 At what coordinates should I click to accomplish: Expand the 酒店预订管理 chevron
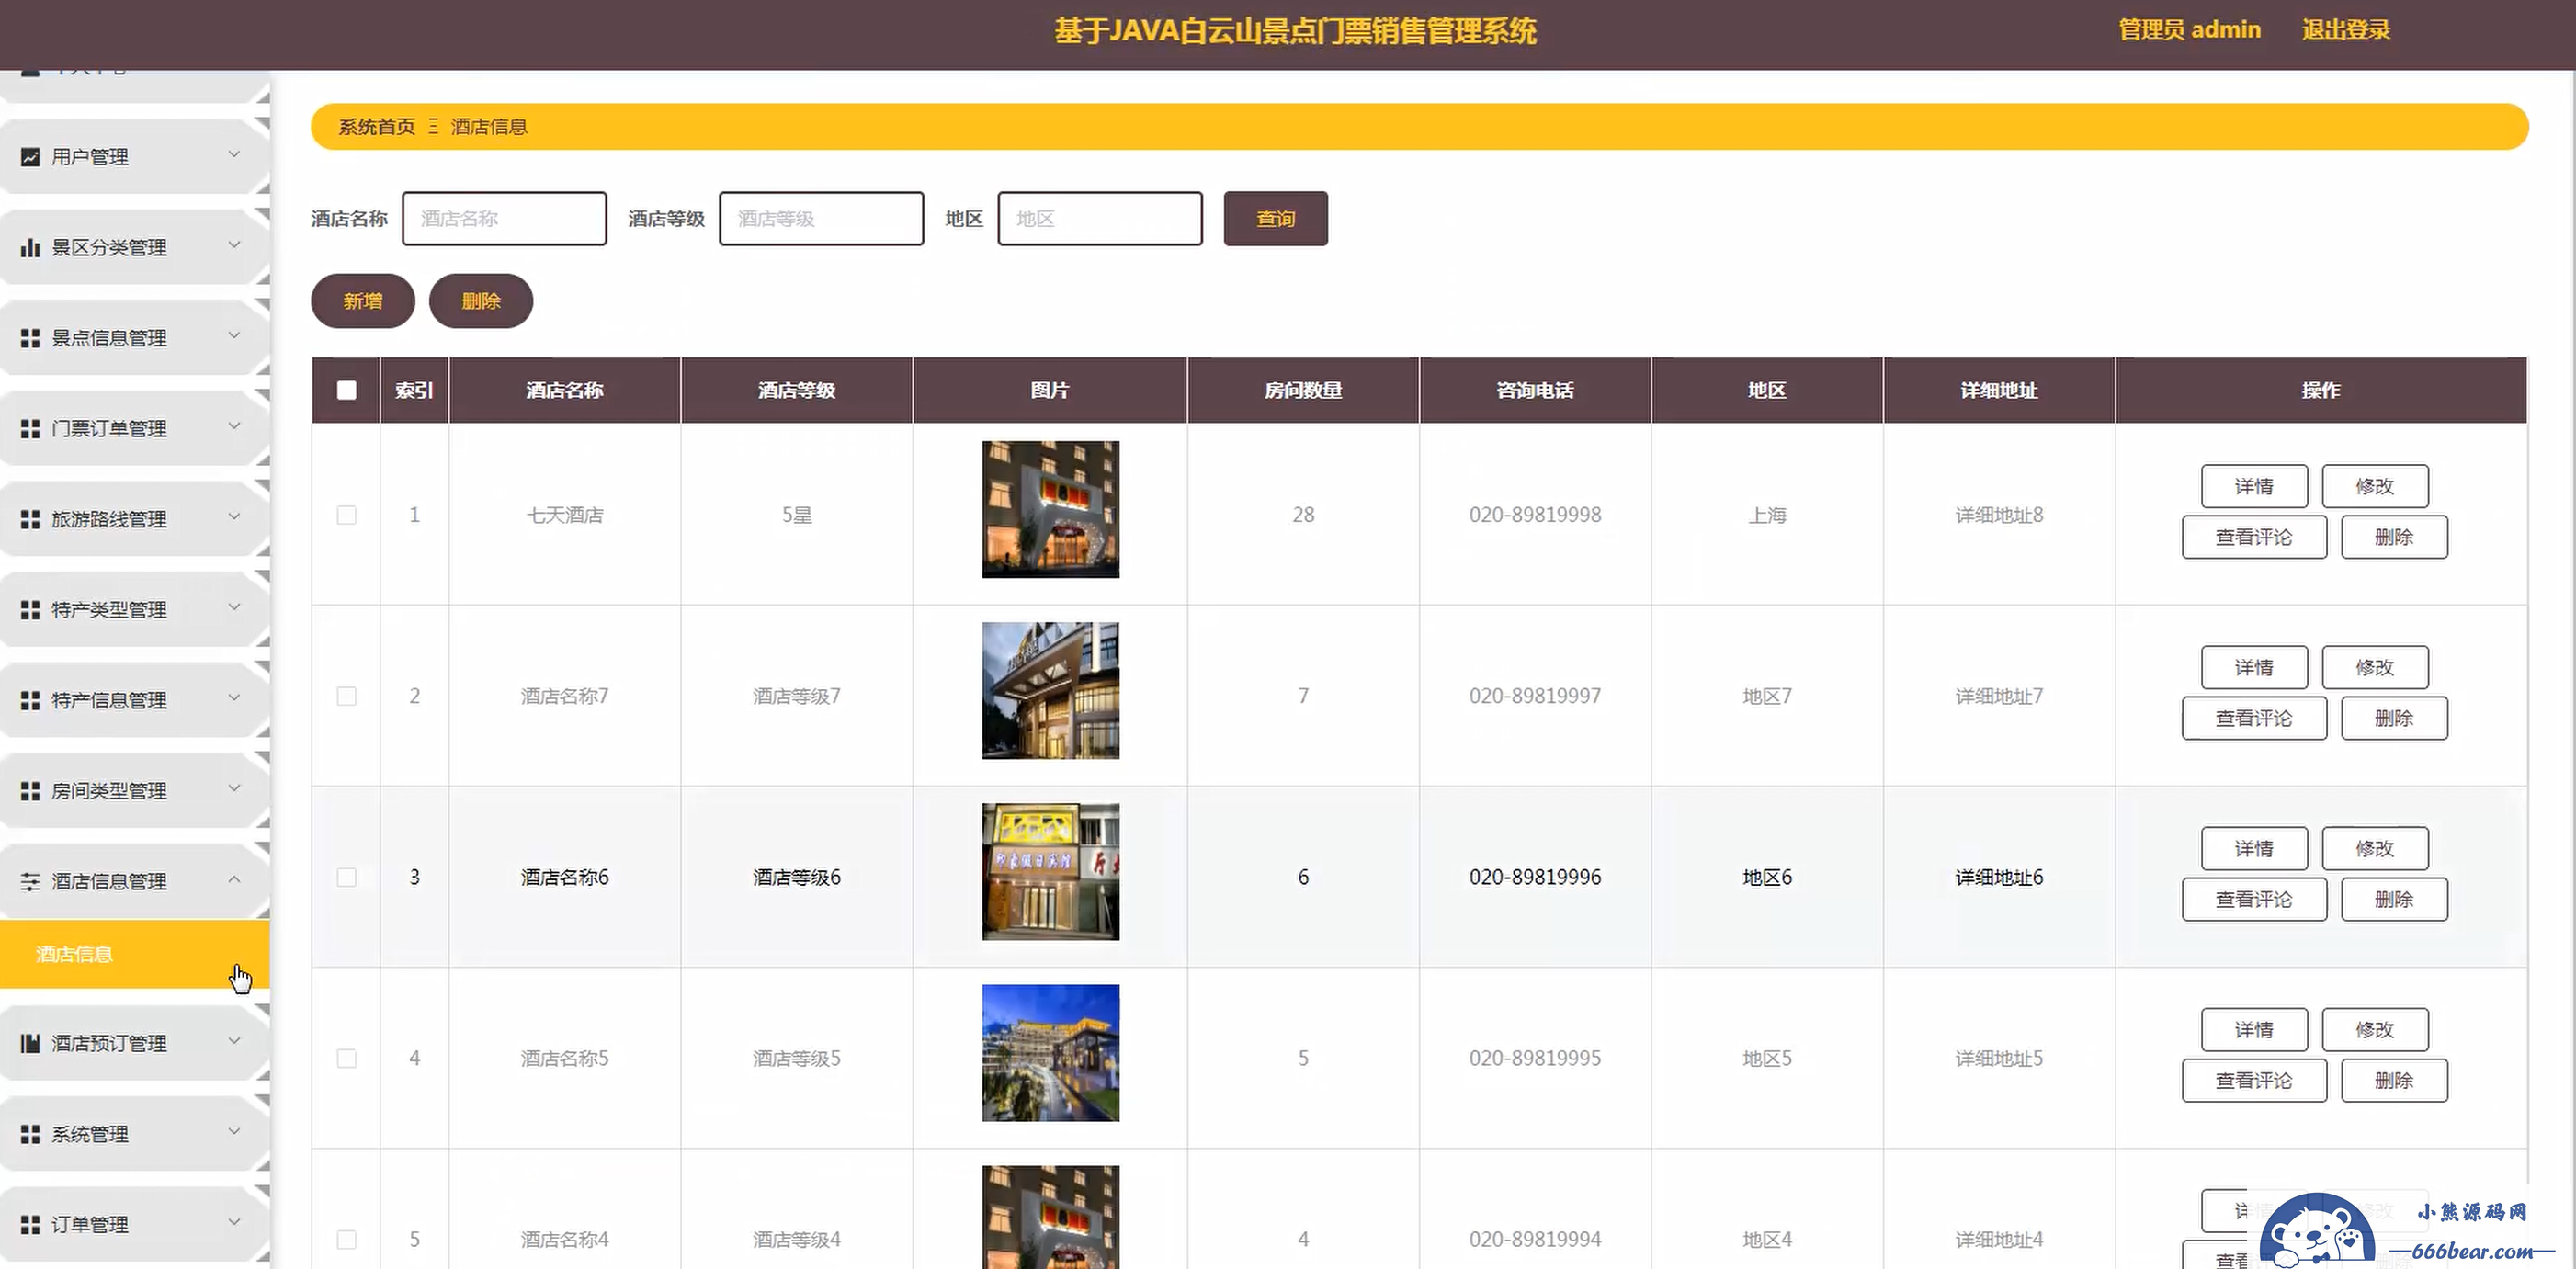[234, 1040]
